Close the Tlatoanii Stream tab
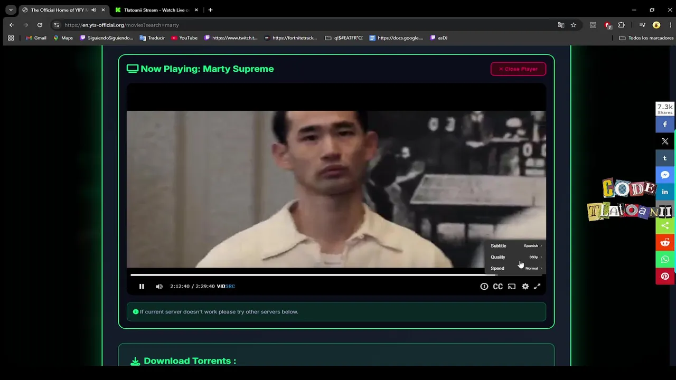Image resolution: width=676 pixels, height=380 pixels. tap(196, 10)
